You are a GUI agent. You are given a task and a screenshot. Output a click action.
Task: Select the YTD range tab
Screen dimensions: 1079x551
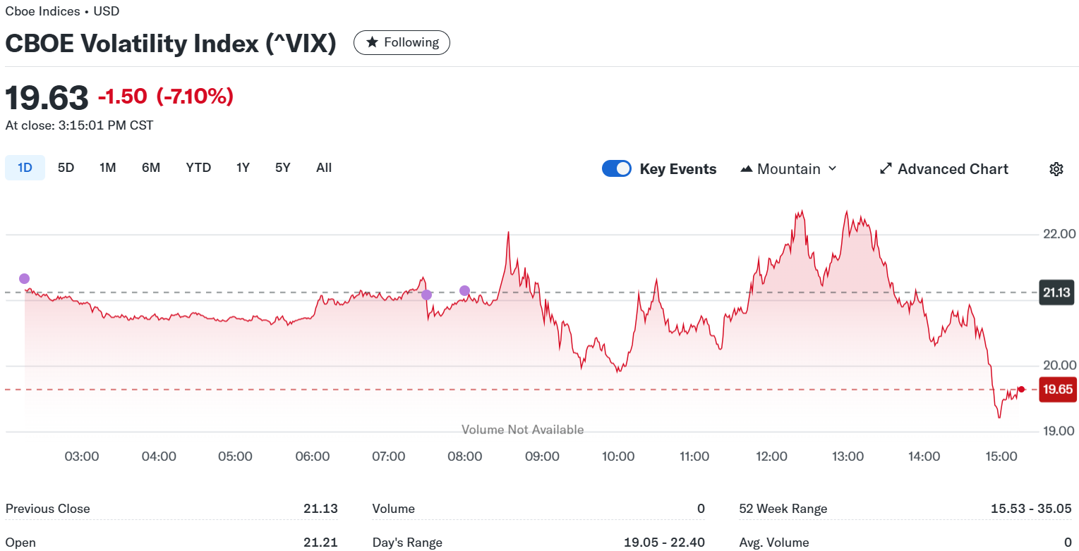(198, 168)
